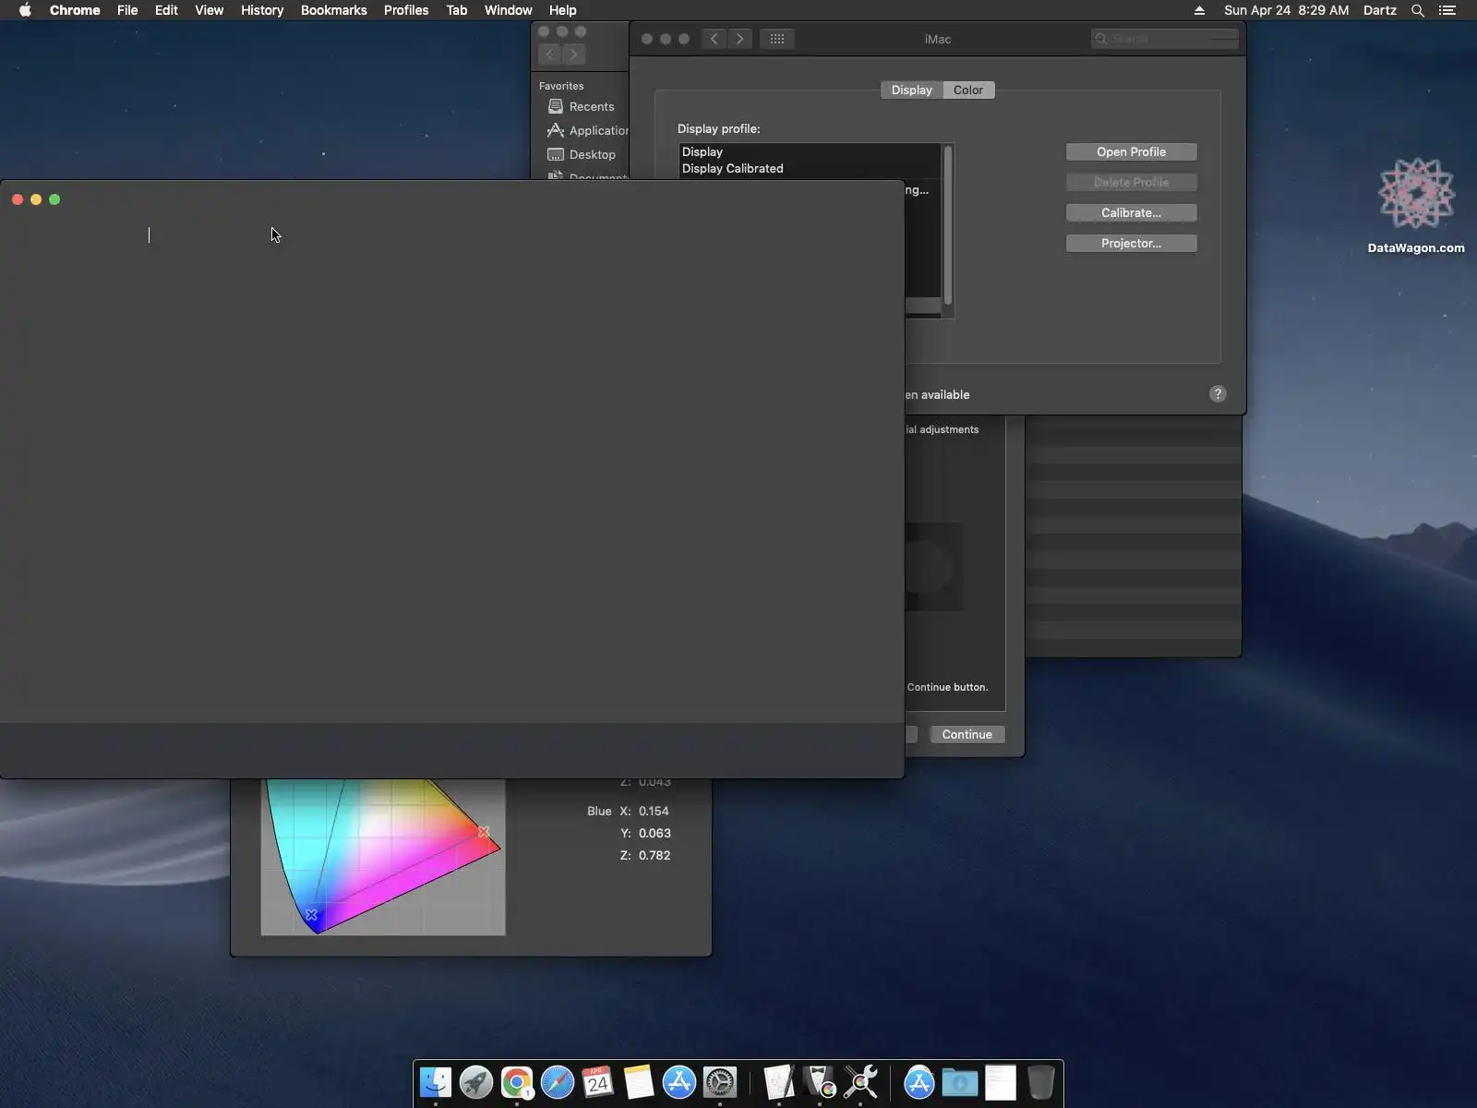
Task: Open the Chrome application menu
Action: pyautogui.click(x=75, y=10)
